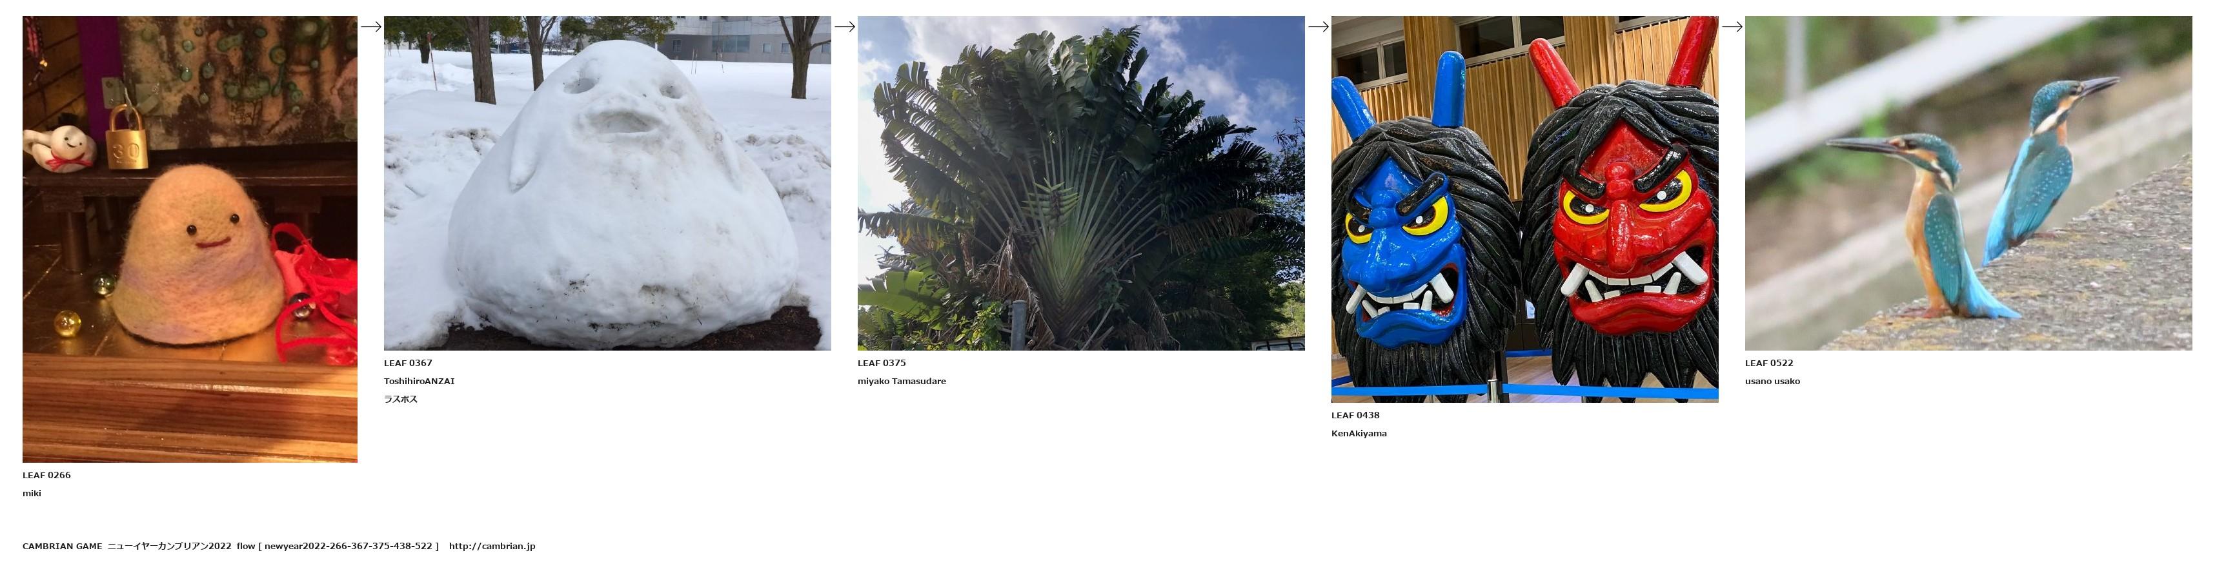Click the LEAF 0438 label
This screenshot has width=2215, height=562.
tap(1355, 415)
